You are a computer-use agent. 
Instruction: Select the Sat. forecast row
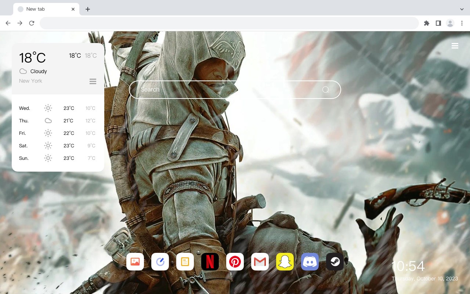[58, 146]
